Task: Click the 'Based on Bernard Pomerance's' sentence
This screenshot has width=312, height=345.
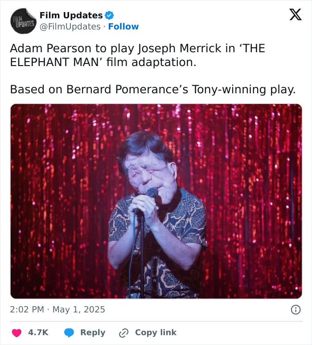Action: pyautogui.click(x=153, y=90)
